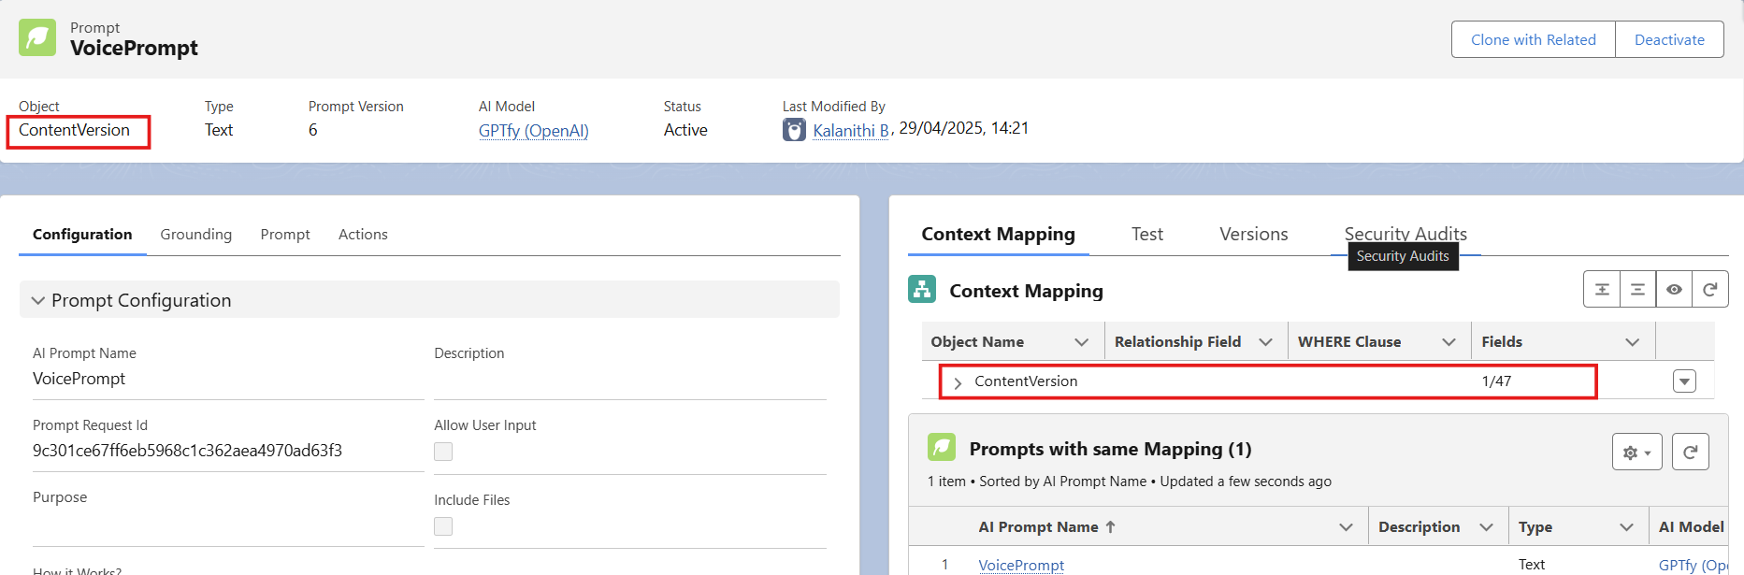Open the Actions tab
This screenshot has height=575, width=1744.
pos(363,235)
